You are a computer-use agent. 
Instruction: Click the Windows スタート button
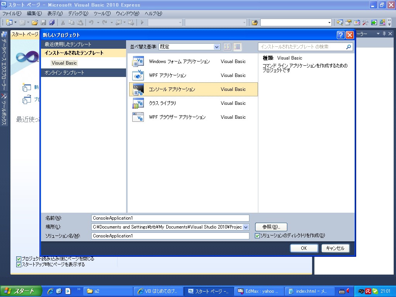21,291
